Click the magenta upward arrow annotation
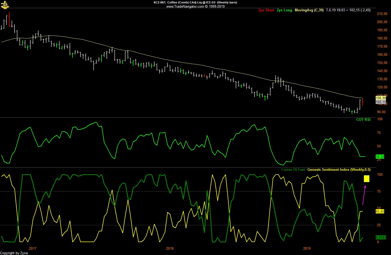The width and height of the screenshot is (391, 255). [364, 195]
